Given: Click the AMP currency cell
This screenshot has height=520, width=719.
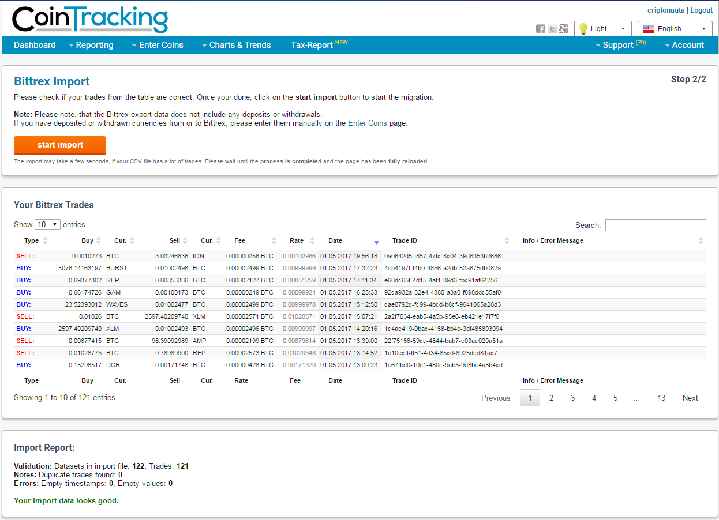Looking at the screenshot, I should tap(199, 341).
